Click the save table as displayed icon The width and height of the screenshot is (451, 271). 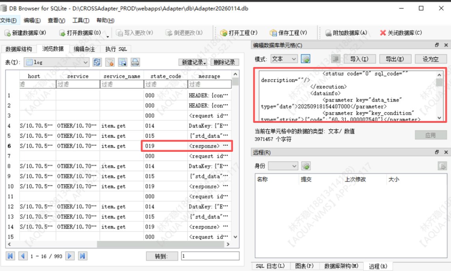(122, 62)
